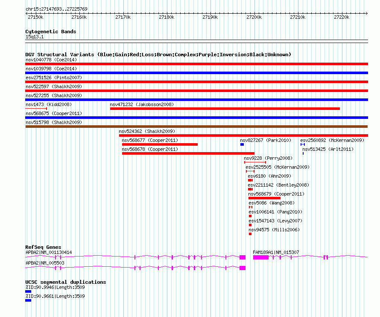Image resolution: width=380 pixels, height=317 pixels.
Task: Select the nsv1473 (Kidd2008) variant label
Action: 49,104
